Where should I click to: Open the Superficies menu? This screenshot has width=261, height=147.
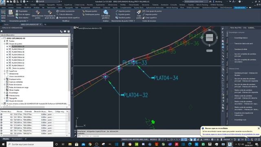(x=68, y=5)
